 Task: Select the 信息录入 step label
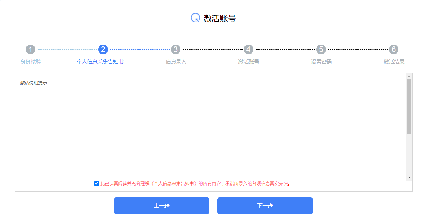pyautogui.click(x=176, y=62)
